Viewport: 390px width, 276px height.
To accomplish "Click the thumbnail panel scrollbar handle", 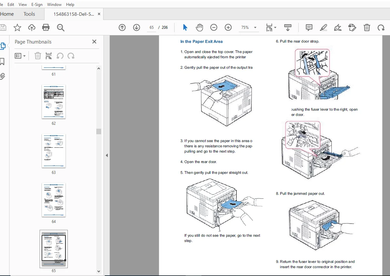I will point(99,131).
